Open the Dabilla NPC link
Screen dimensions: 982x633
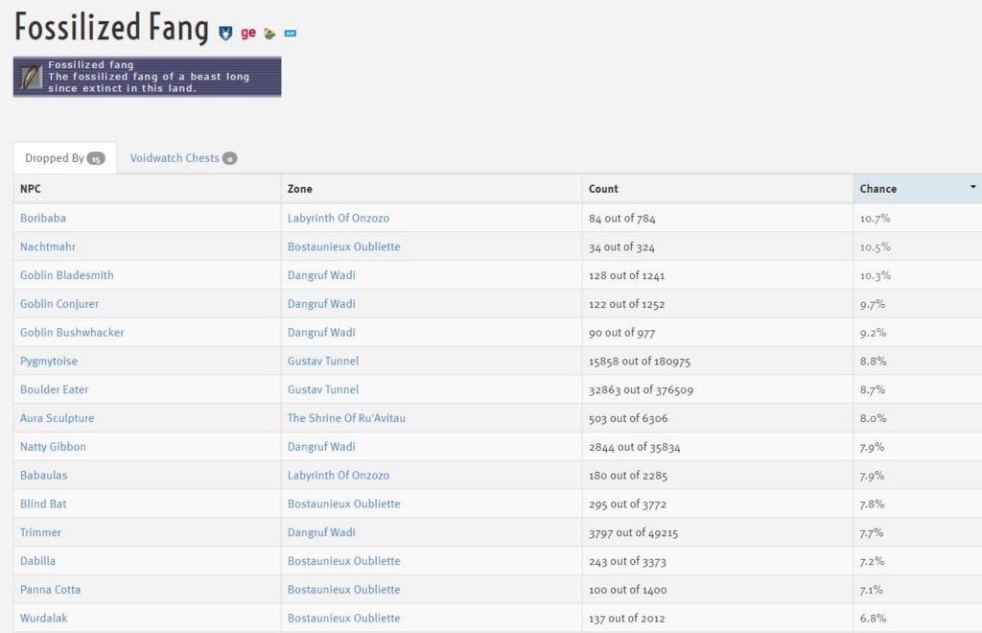(x=37, y=561)
